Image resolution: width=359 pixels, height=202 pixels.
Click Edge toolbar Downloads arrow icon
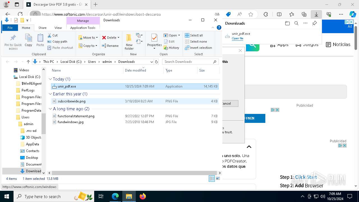tap(316, 14)
